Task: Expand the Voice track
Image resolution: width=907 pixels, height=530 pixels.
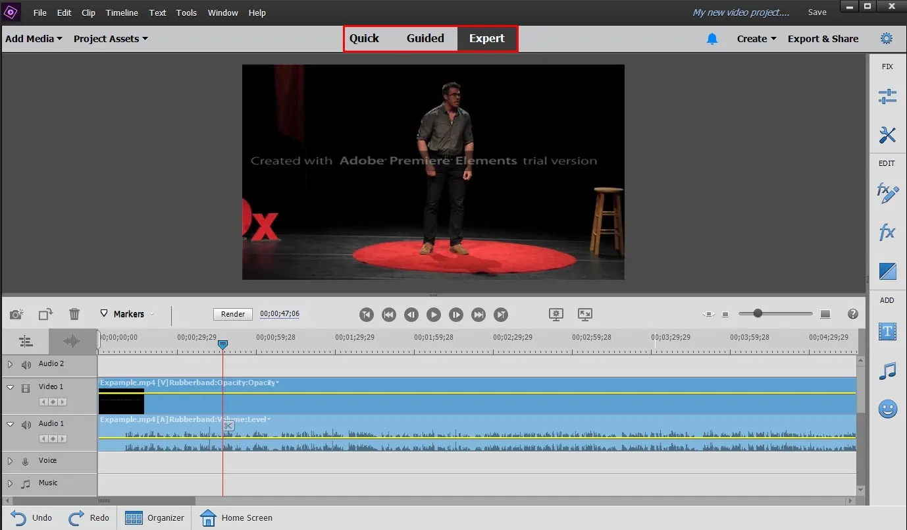Action: (x=9, y=462)
